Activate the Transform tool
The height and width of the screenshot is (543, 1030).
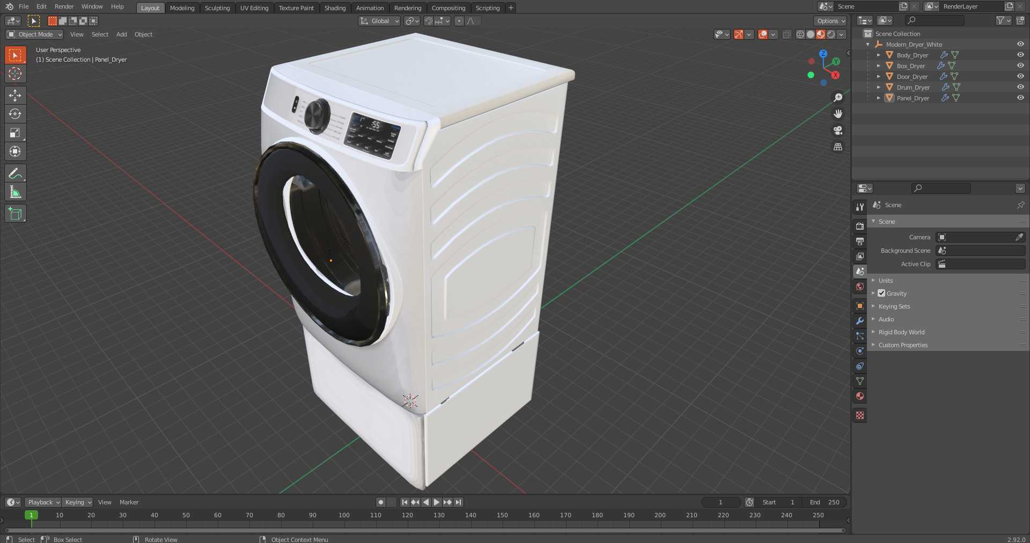15,151
